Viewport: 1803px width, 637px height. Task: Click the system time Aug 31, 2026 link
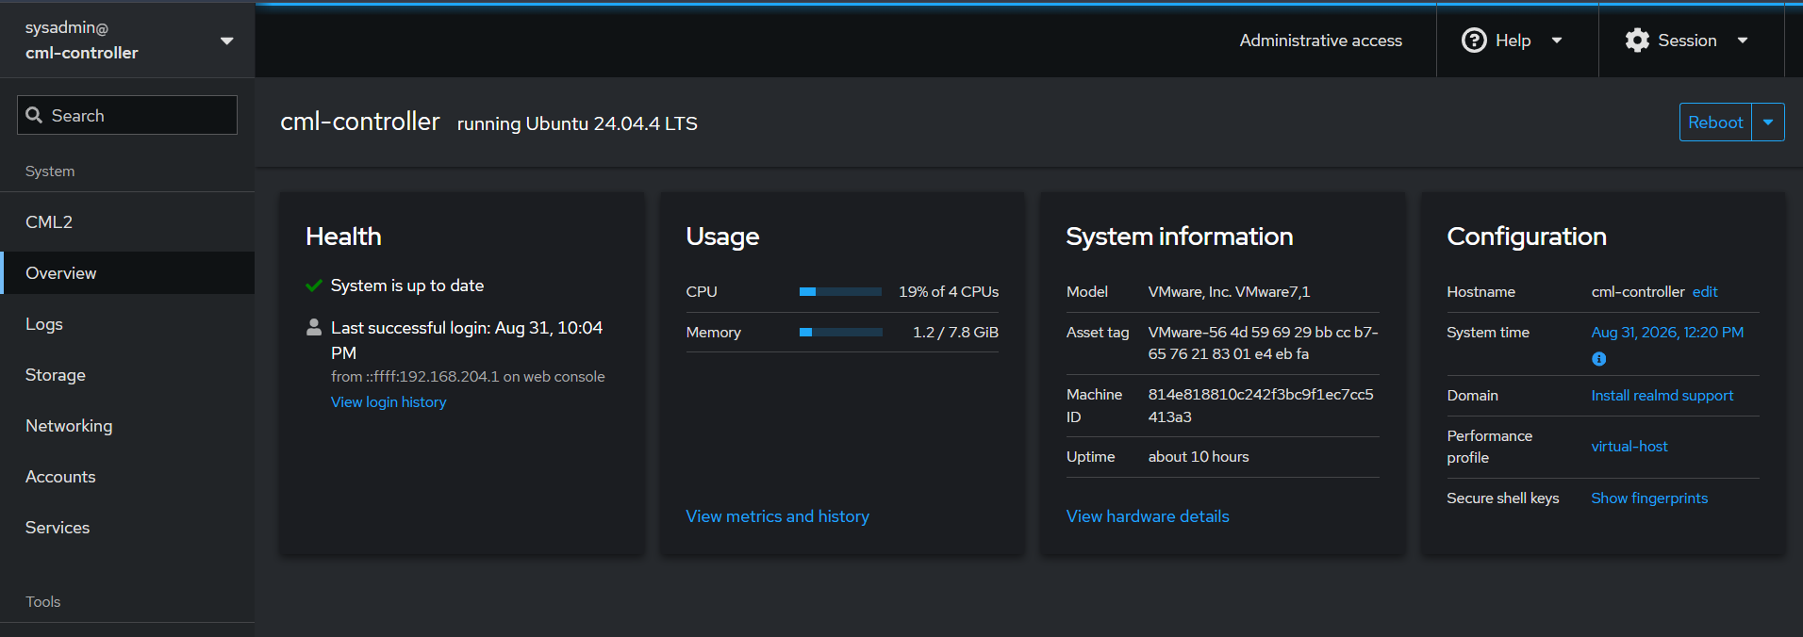tap(1667, 333)
